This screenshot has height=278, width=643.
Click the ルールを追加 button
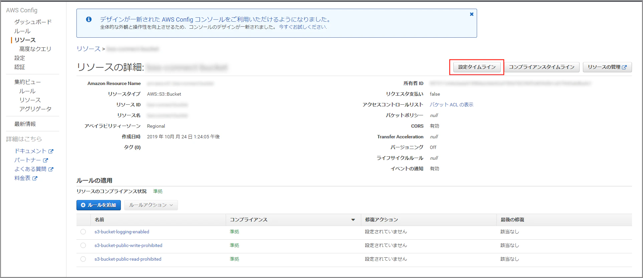(x=98, y=205)
